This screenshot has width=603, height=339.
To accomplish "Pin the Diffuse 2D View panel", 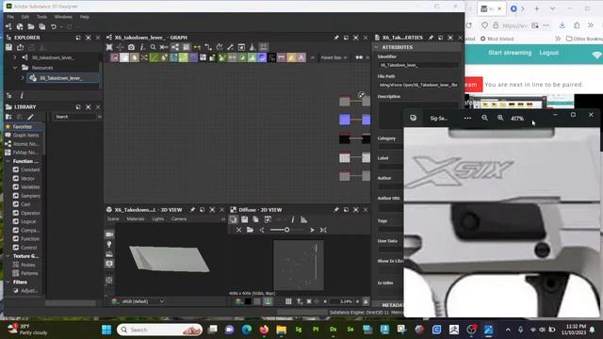I will coord(336,210).
